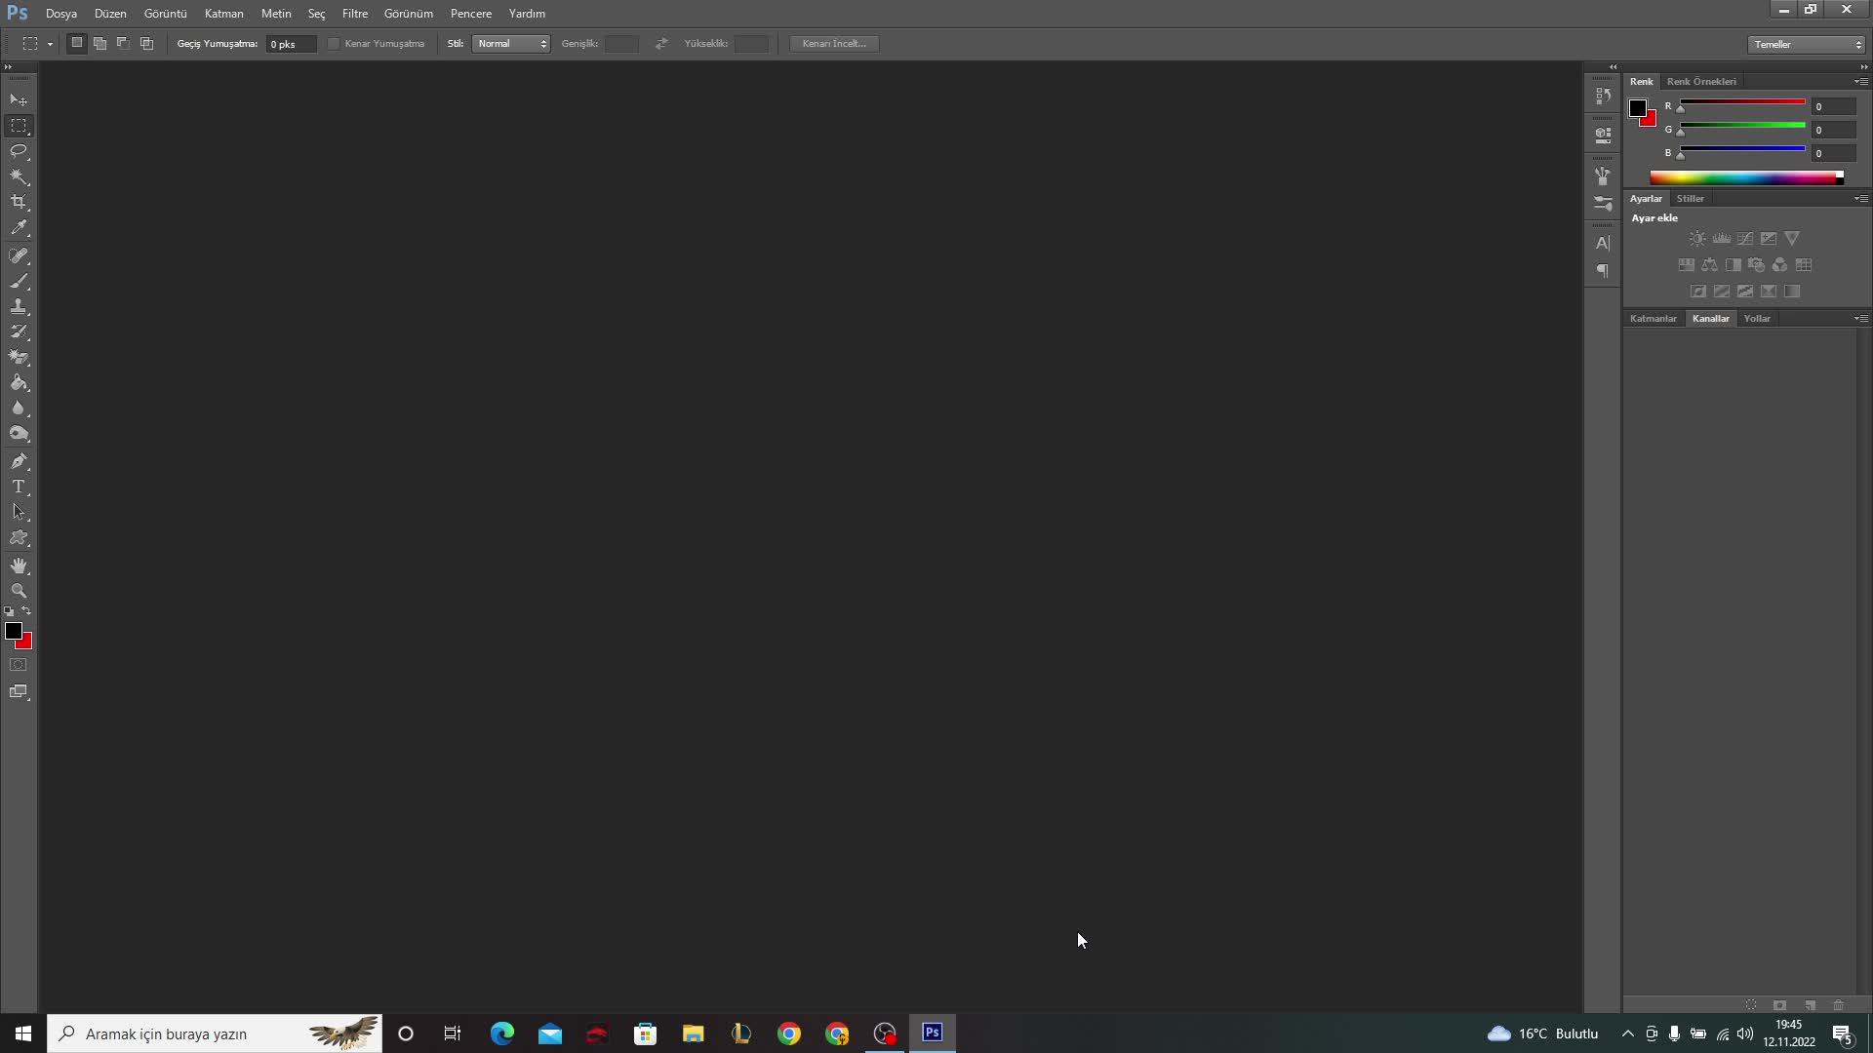Switch to the Katmanlar tab
The width and height of the screenshot is (1873, 1053).
[1654, 318]
